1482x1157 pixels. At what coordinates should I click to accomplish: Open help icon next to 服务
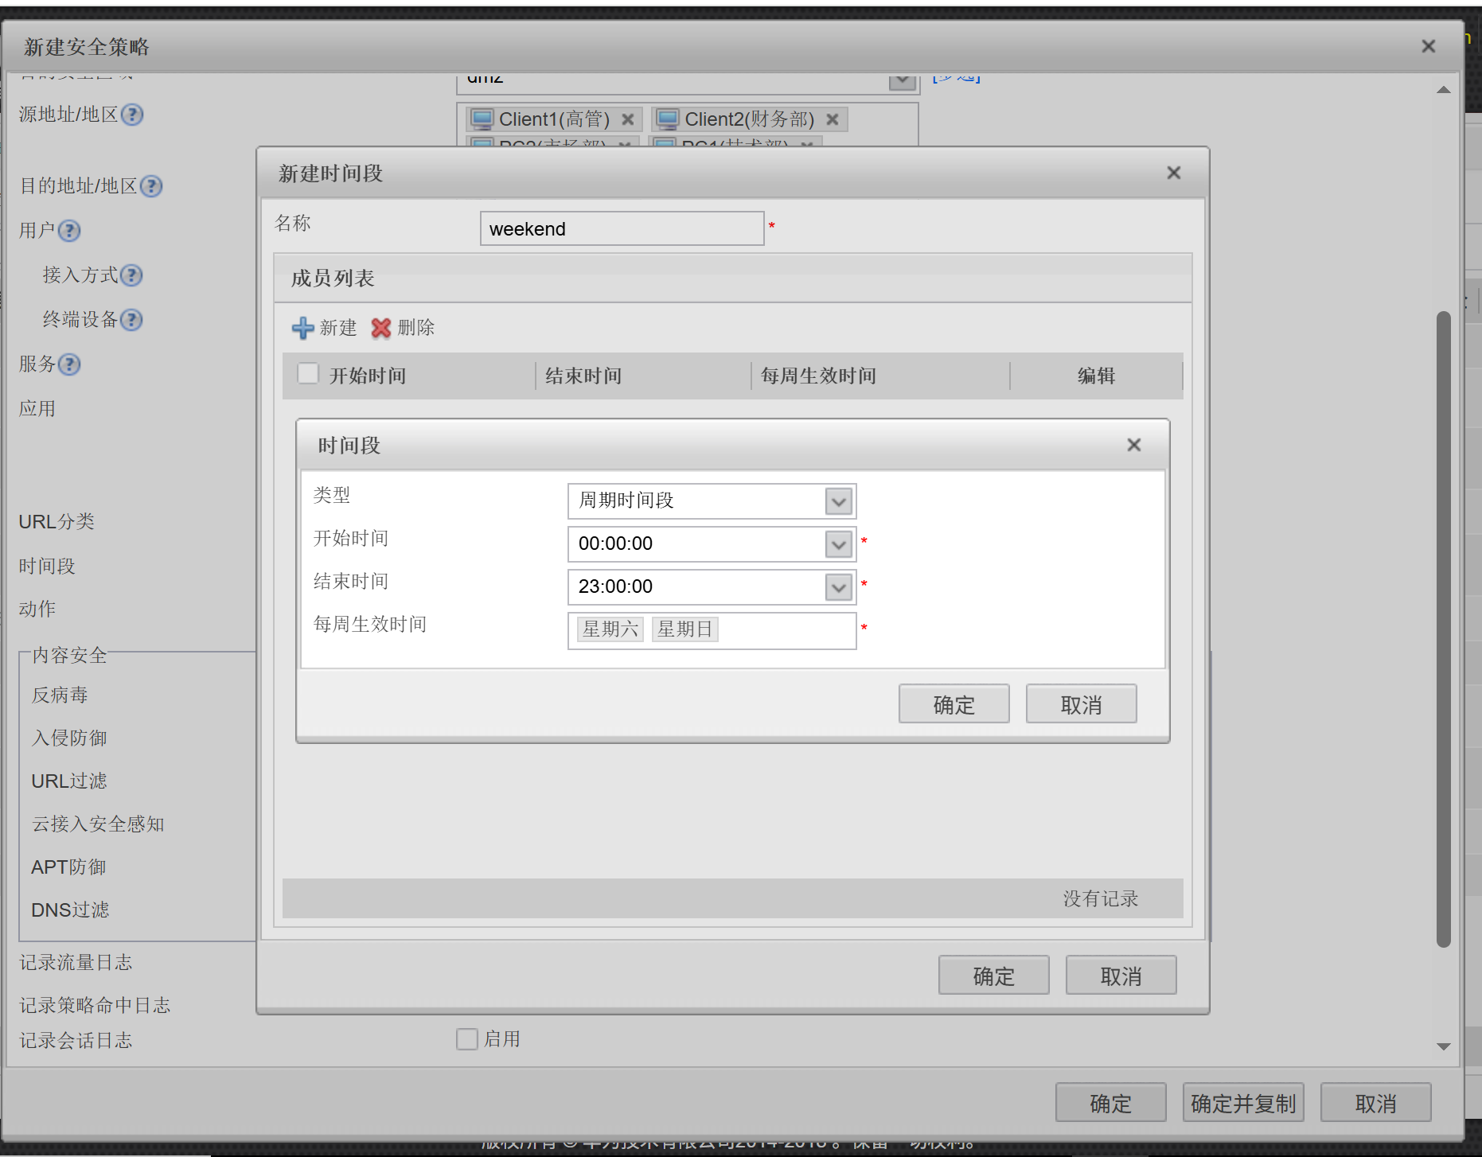coord(70,364)
